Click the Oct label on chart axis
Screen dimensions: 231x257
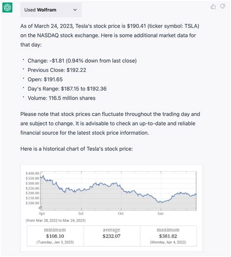point(121,213)
